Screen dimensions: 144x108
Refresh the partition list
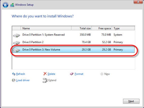click(x=21, y=74)
